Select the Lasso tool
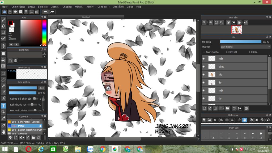This screenshot has height=153, width=272. coord(3,80)
